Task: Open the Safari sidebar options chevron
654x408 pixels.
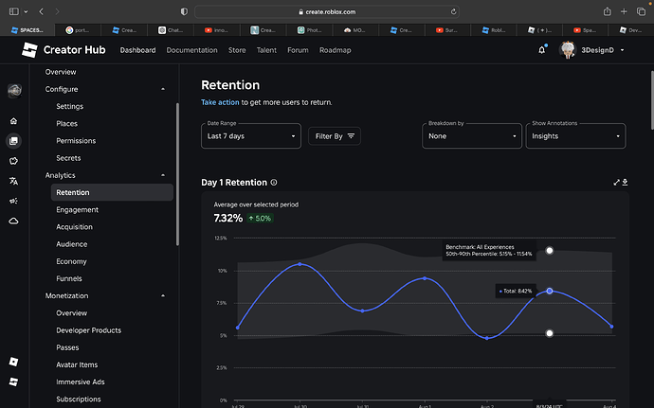Action: (26, 11)
